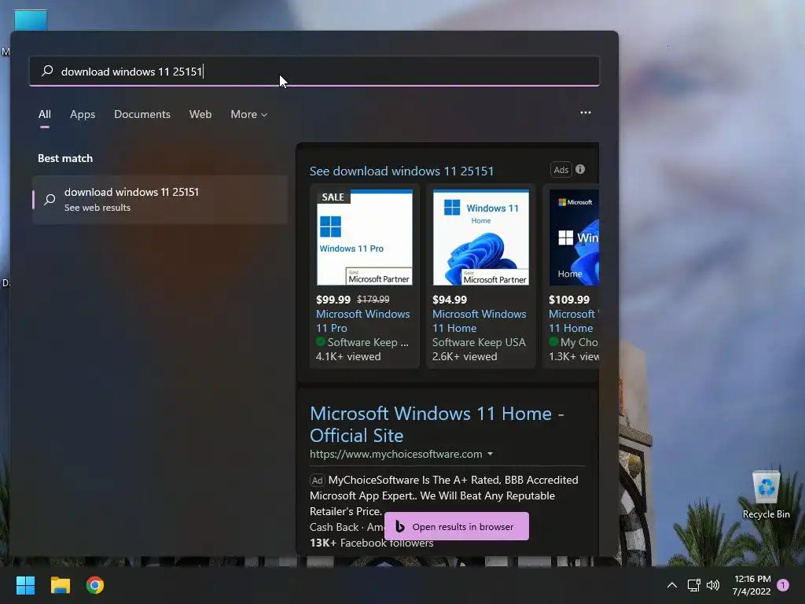The image size is (805, 604).
Task: Click 'See web results' subtitle
Action: coord(97,208)
